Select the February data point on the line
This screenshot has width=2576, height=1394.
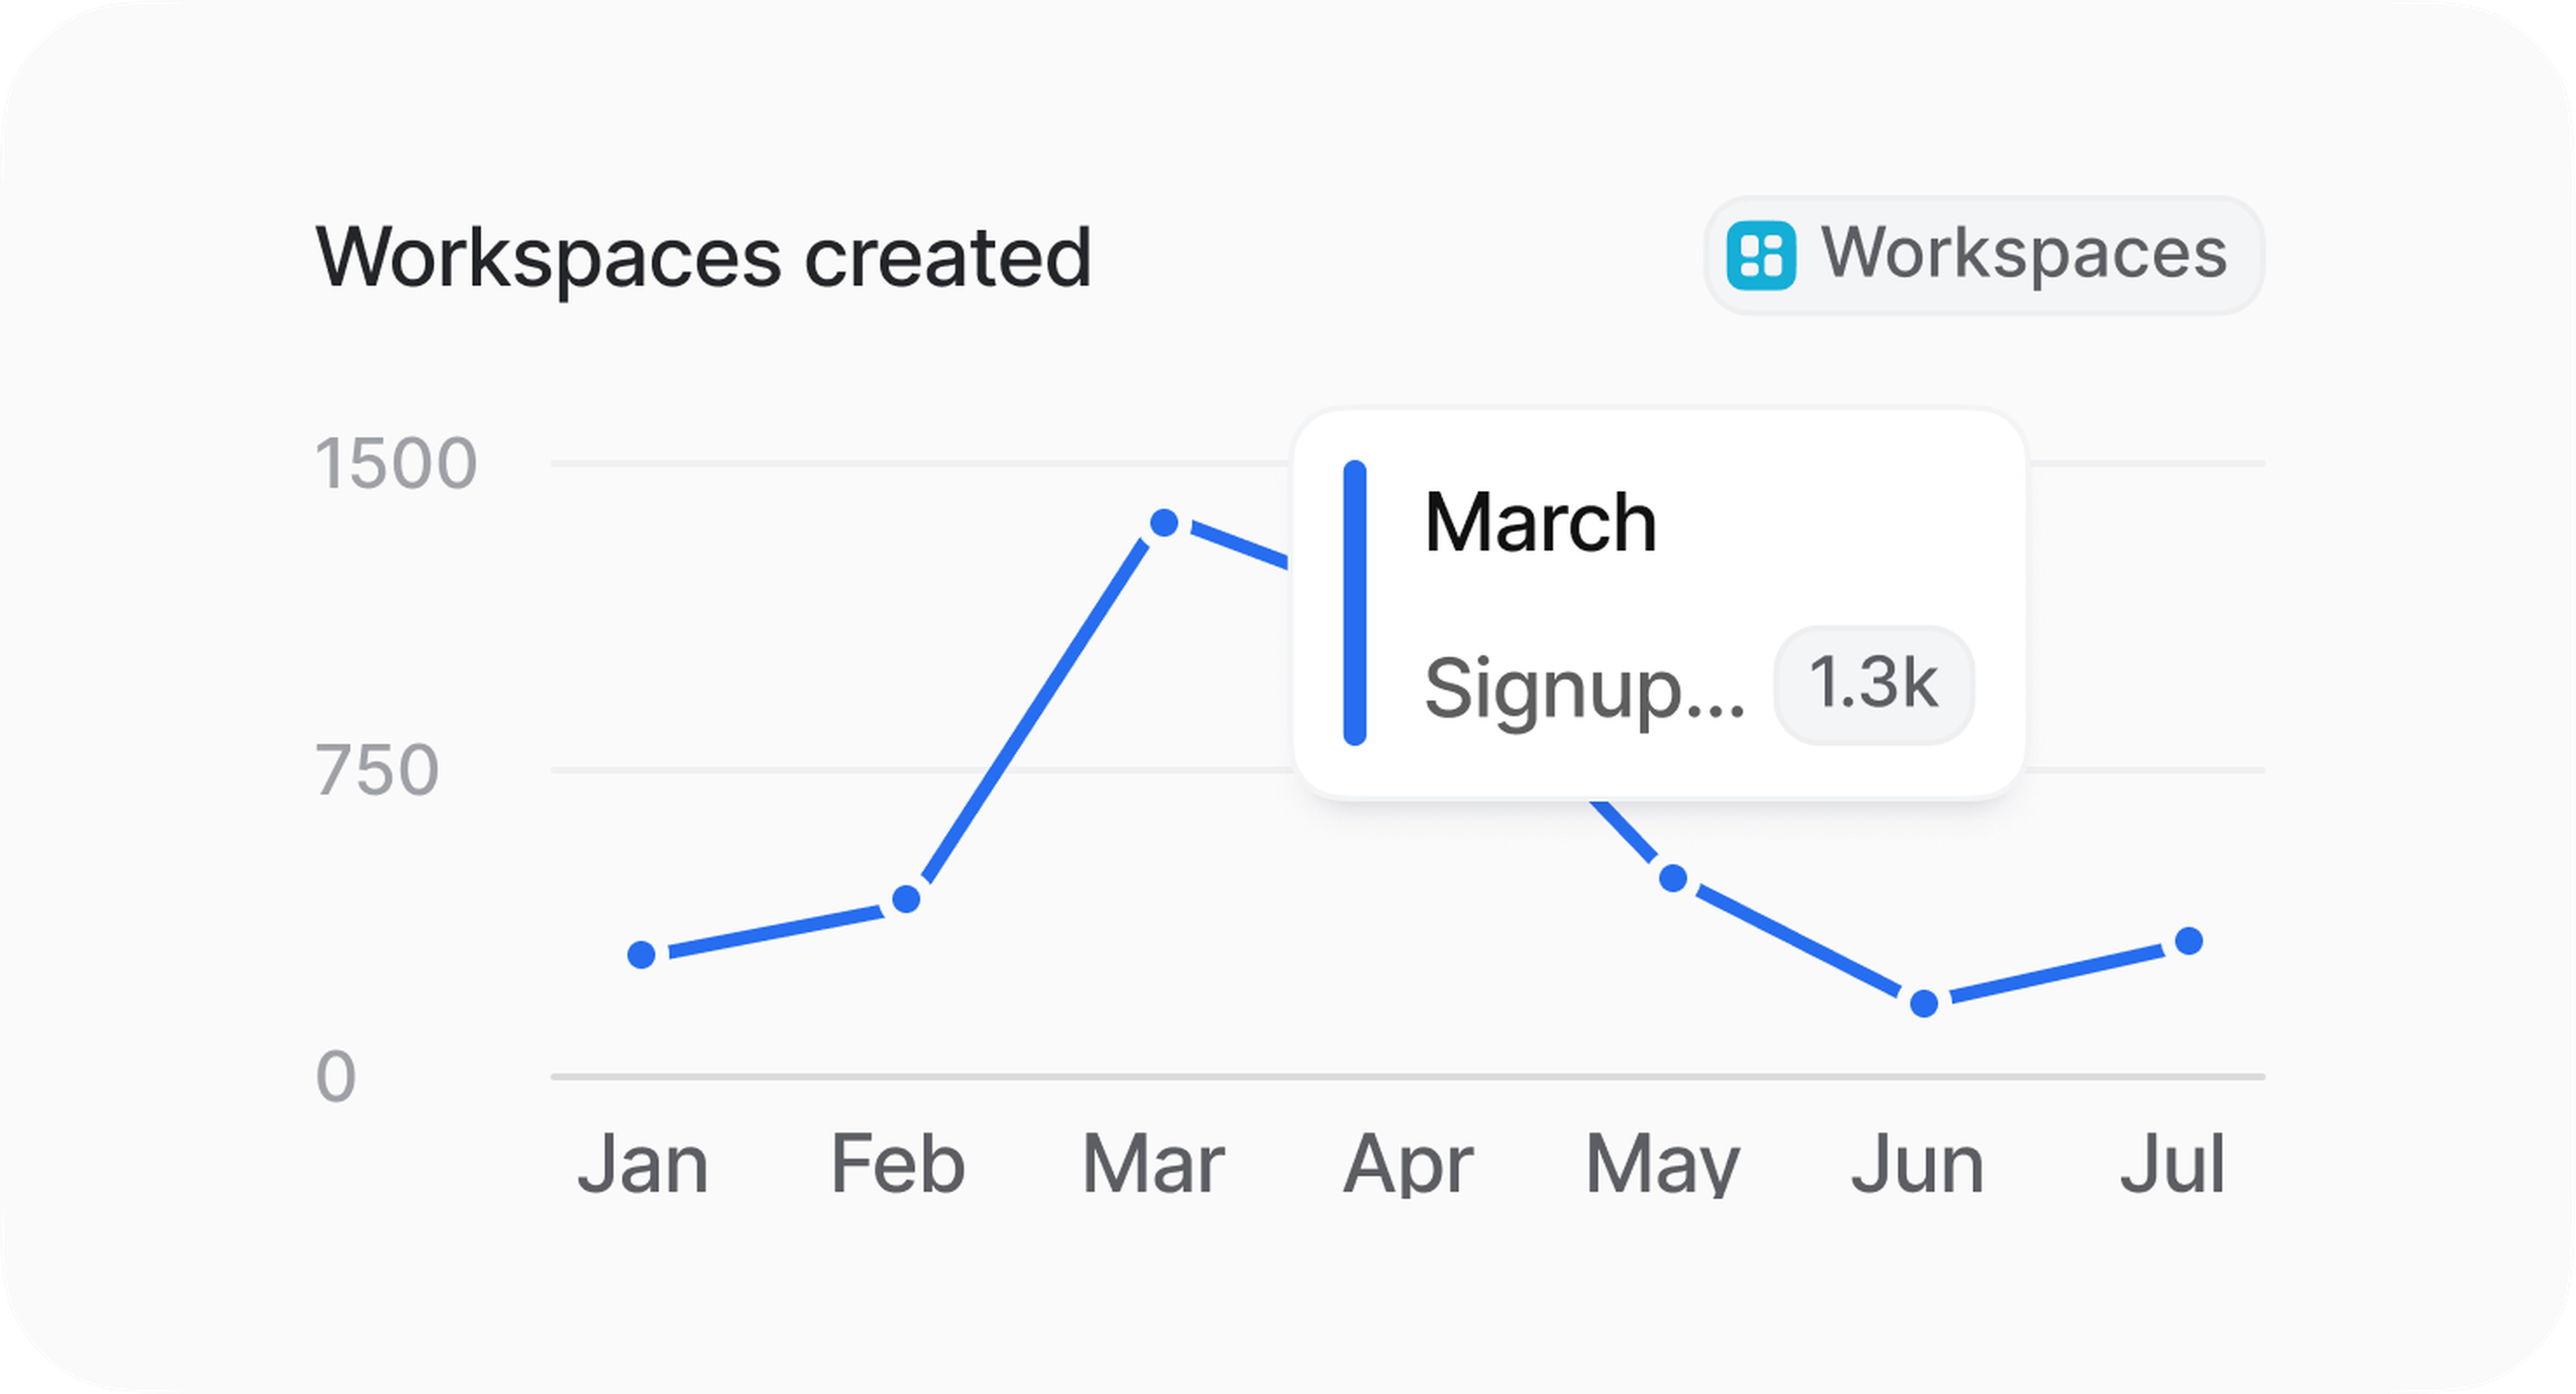click(906, 899)
